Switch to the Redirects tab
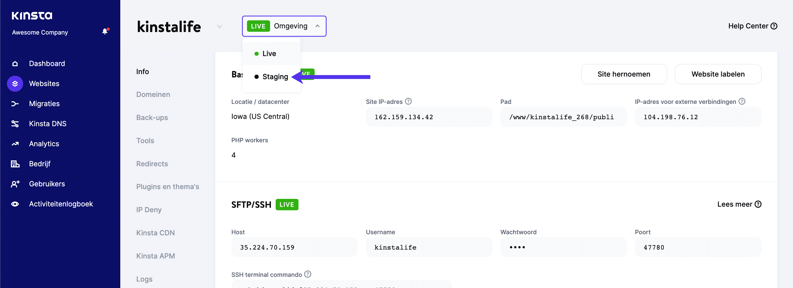Screen dimensions: 793x288 click(152, 164)
